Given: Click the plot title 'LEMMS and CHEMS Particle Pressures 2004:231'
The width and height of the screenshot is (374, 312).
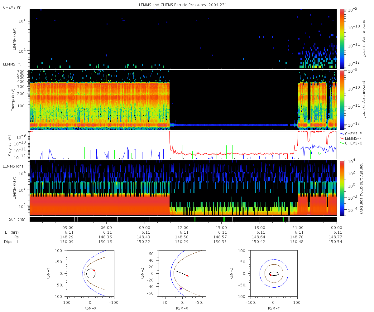Looking at the screenshot, I should 183,5.
